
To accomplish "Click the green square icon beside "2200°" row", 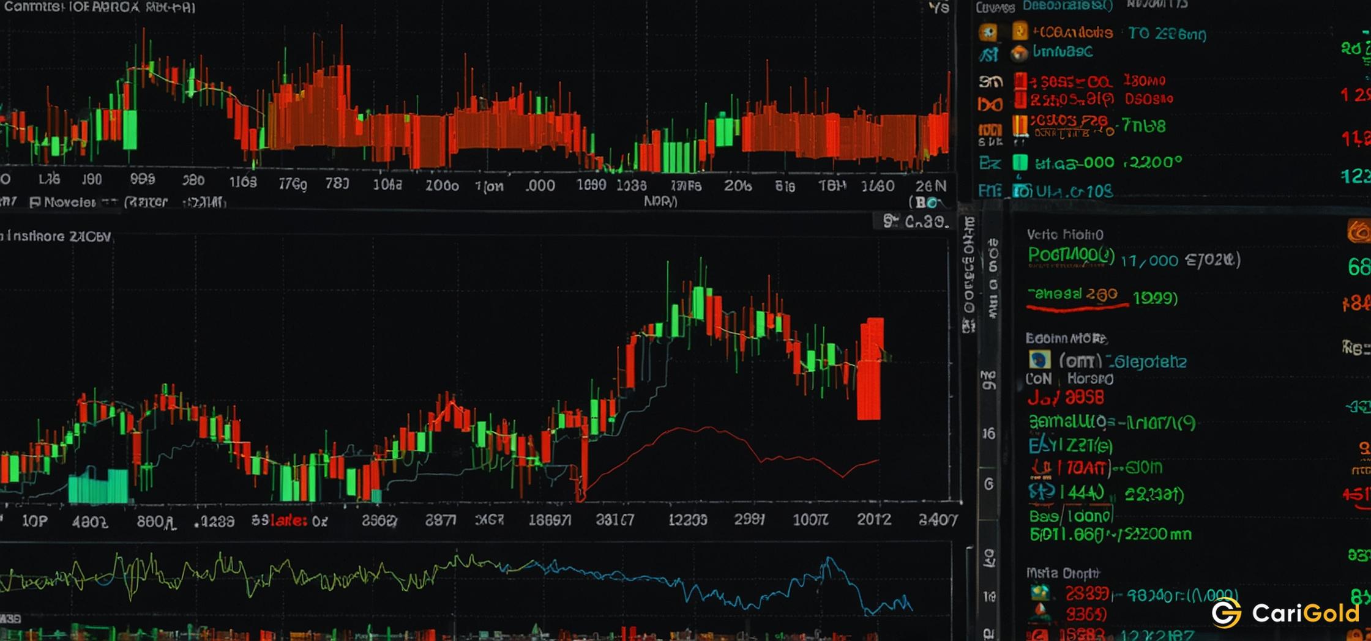I will point(1020,162).
